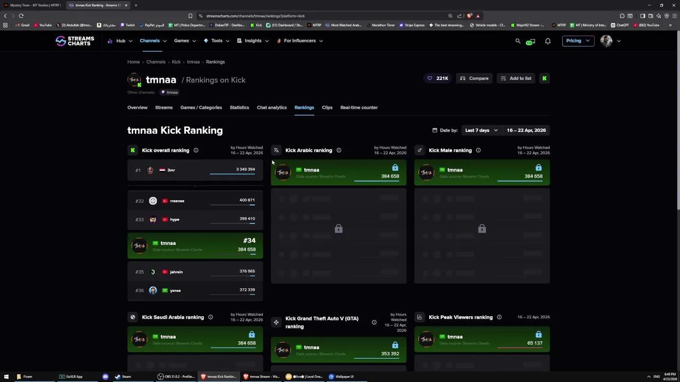Show info for Kick Peak Viewers ranking
This screenshot has width=680, height=382.
(x=499, y=317)
